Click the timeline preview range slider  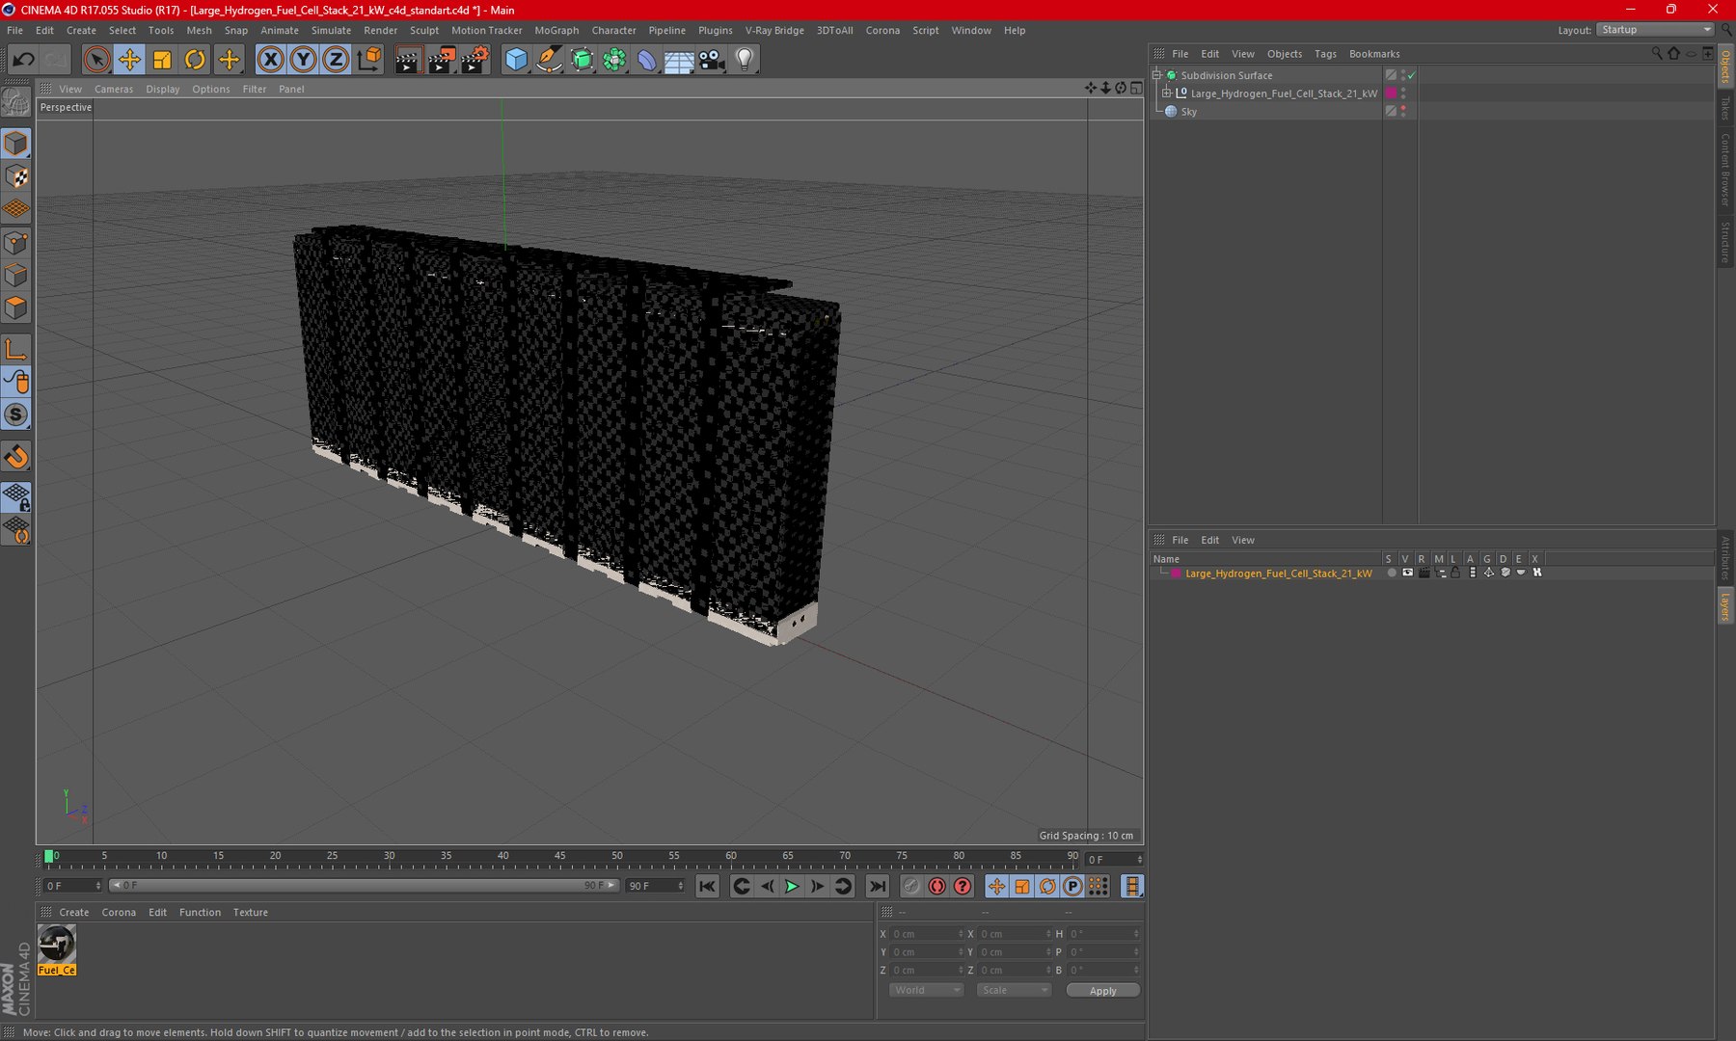click(x=364, y=885)
